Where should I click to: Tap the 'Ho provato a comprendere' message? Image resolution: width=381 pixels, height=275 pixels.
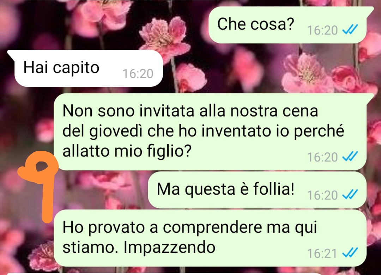coord(210,238)
